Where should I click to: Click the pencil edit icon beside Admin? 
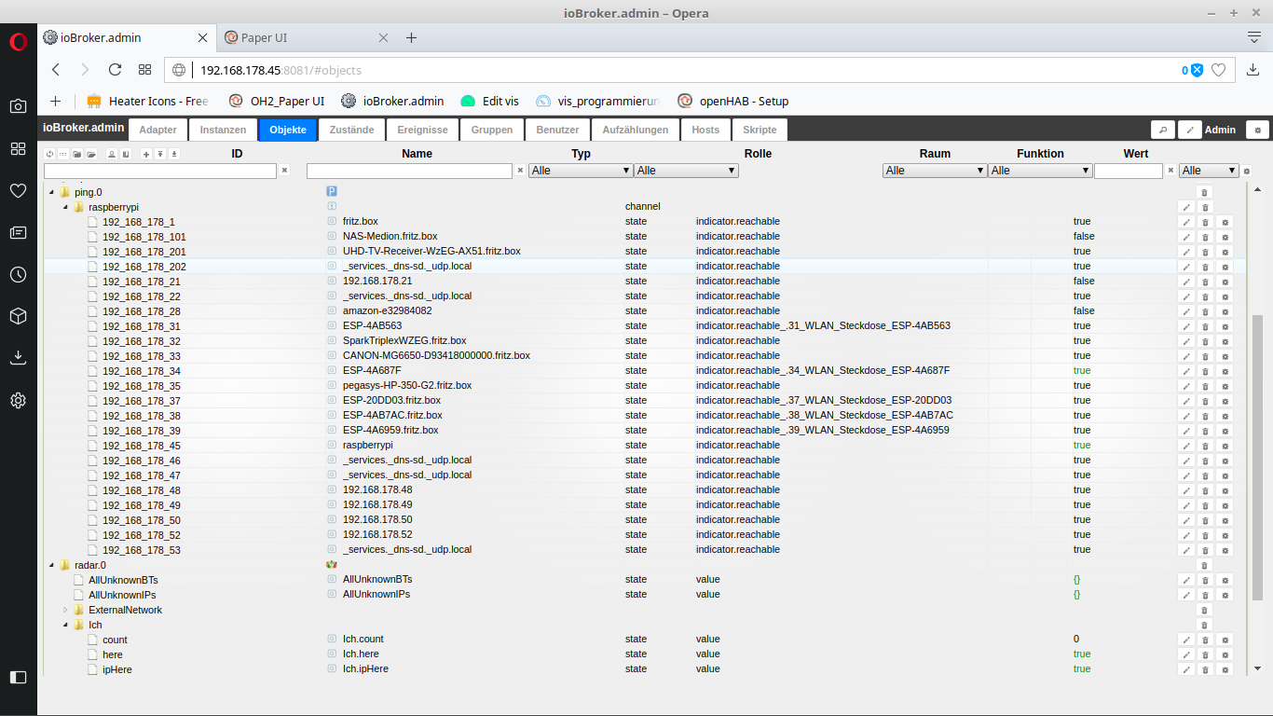pos(1189,130)
